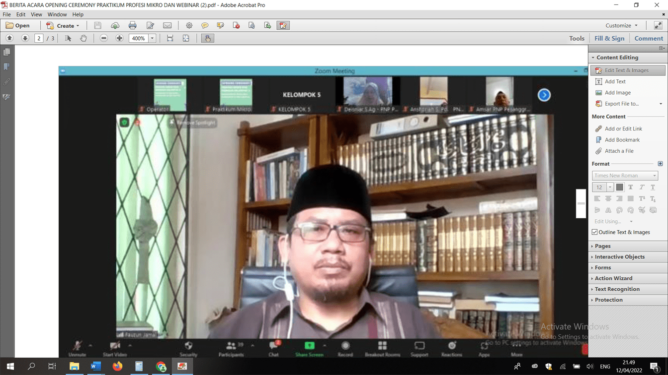Enable the Outline Text & Images checkbox
Viewport: 668px width, 375px height.
(594, 232)
